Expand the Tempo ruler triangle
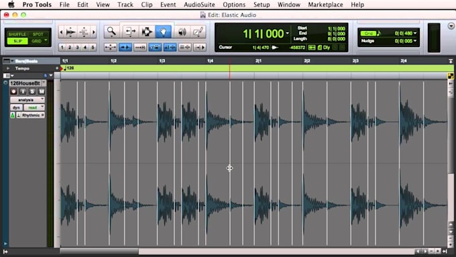 pos(8,68)
